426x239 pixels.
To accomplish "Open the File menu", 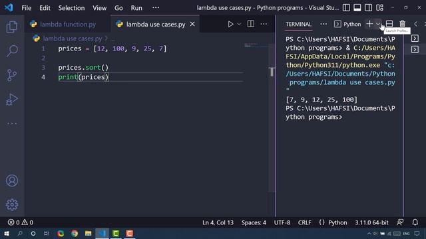I will 27,8.
